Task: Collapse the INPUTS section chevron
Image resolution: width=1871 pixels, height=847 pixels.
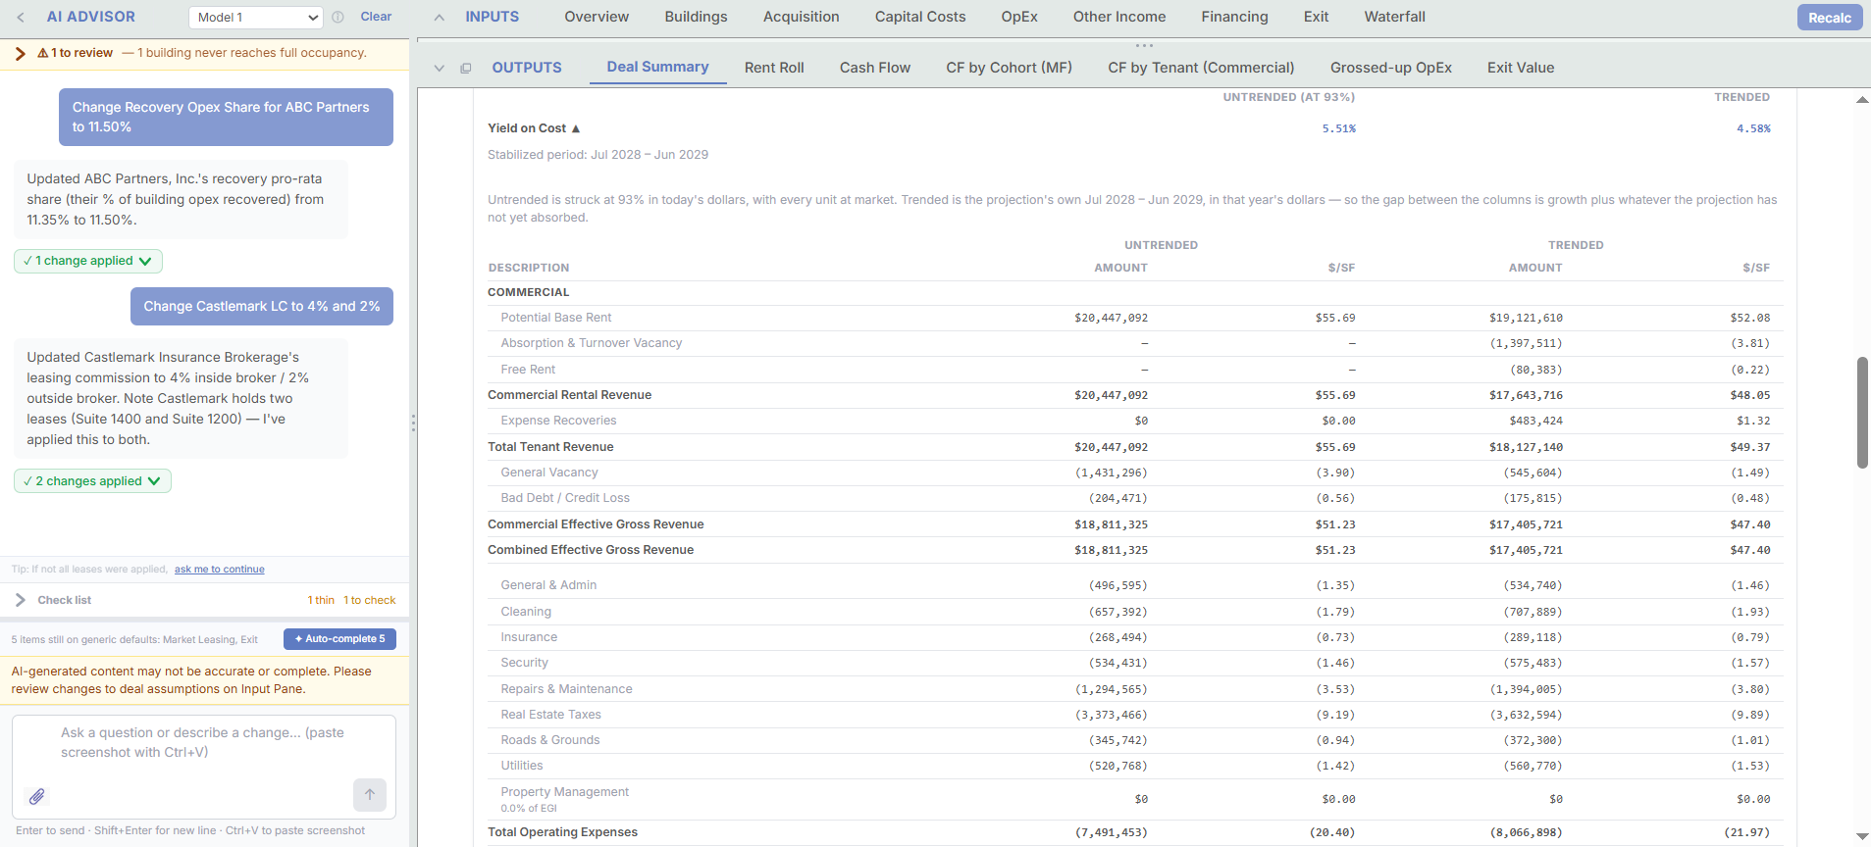Action: (440, 18)
